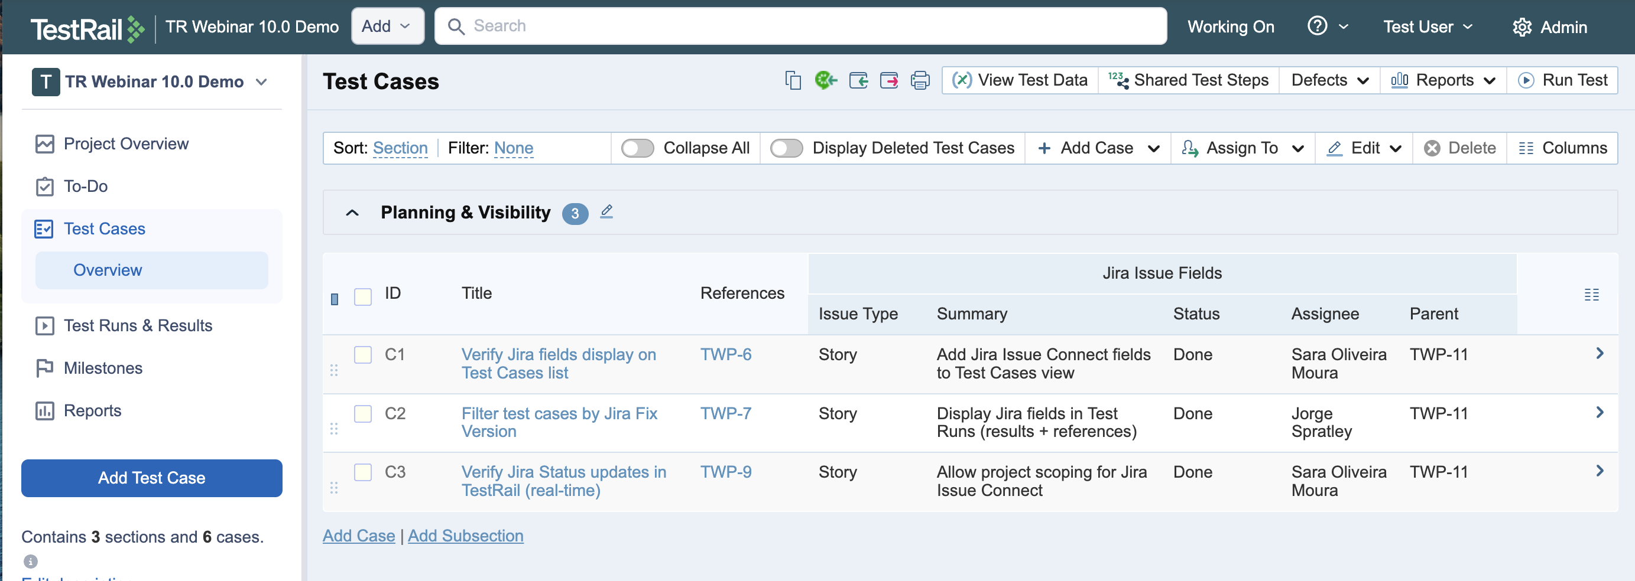Open details arrow for case C2

pyautogui.click(x=1600, y=412)
